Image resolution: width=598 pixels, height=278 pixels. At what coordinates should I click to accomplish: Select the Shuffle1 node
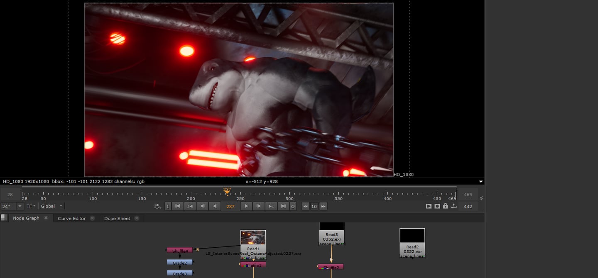pyautogui.click(x=253, y=264)
